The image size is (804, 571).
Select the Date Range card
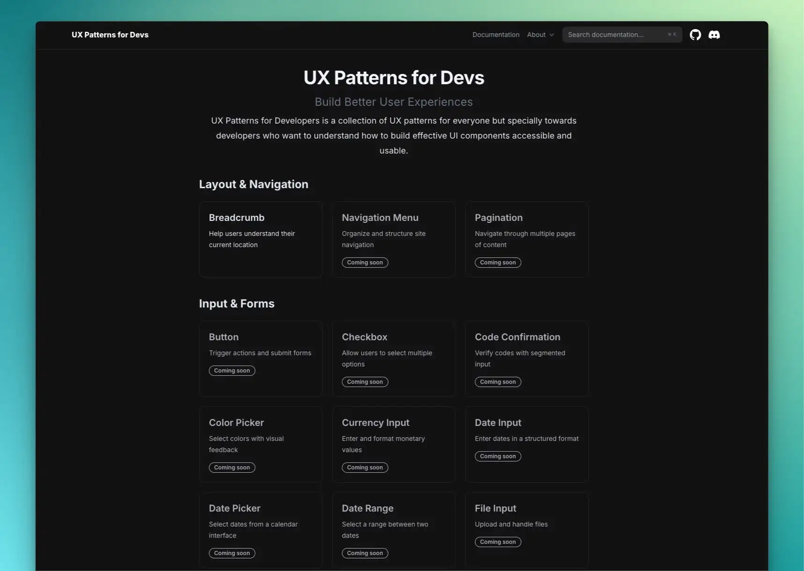(393, 529)
